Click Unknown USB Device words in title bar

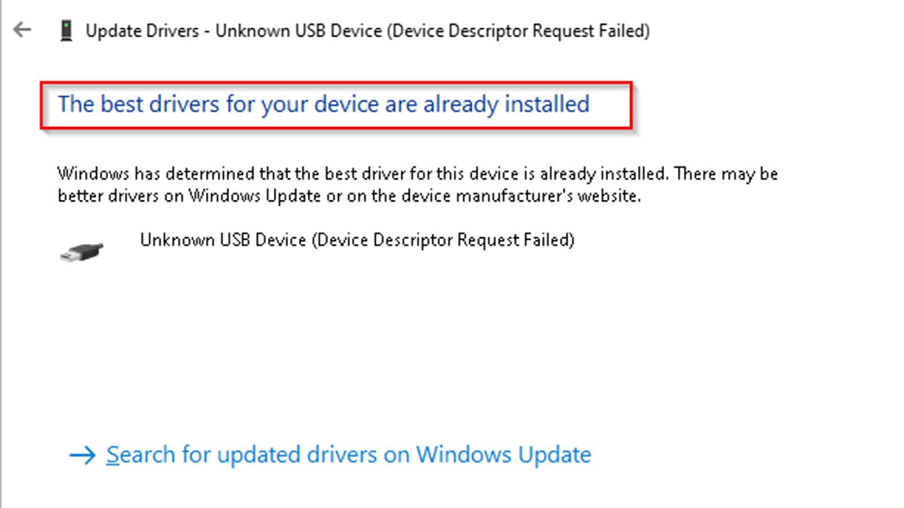click(x=299, y=30)
